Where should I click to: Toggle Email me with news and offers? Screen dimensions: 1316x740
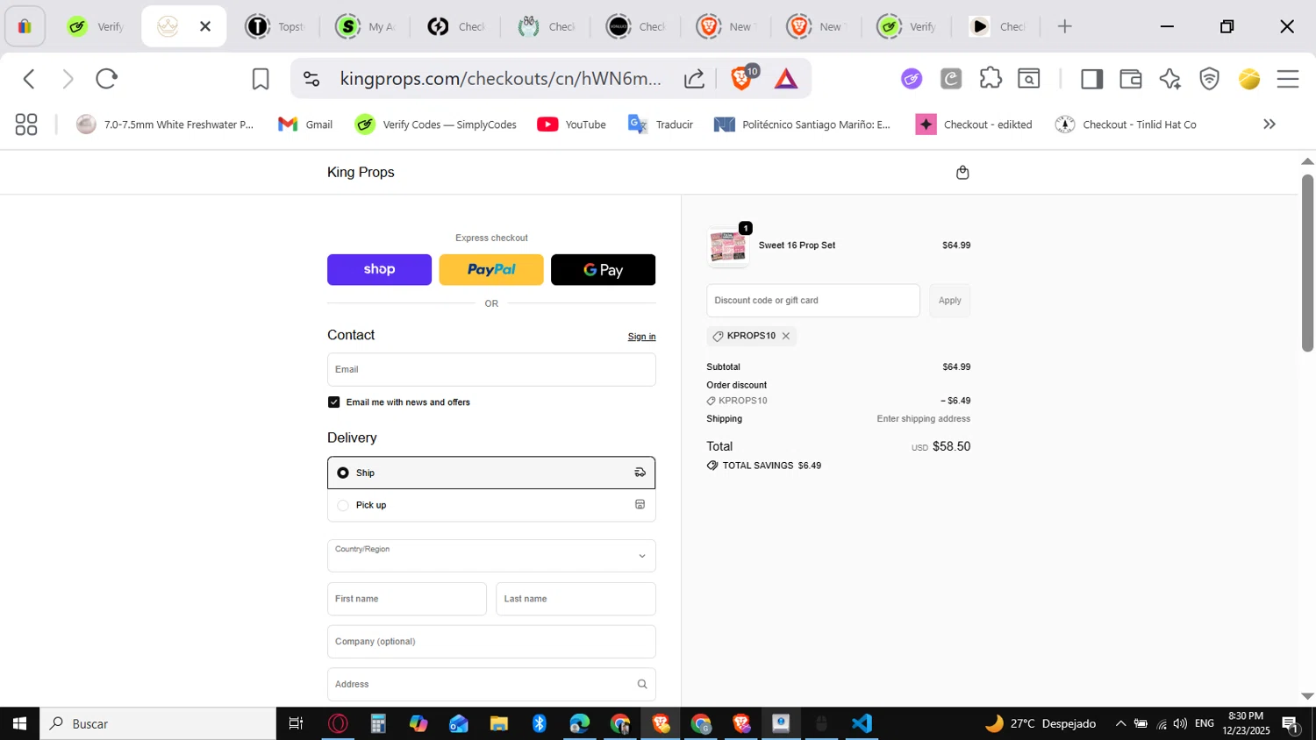coord(333,402)
